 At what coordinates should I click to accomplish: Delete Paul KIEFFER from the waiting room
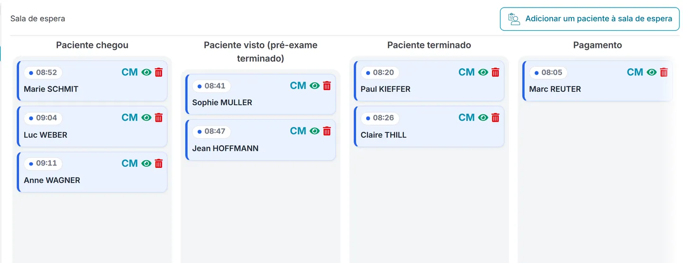[495, 72]
